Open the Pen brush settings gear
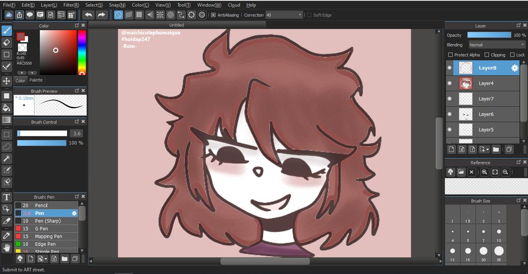Image resolution: width=528 pixels, height=274 pixels. [74, 213]
